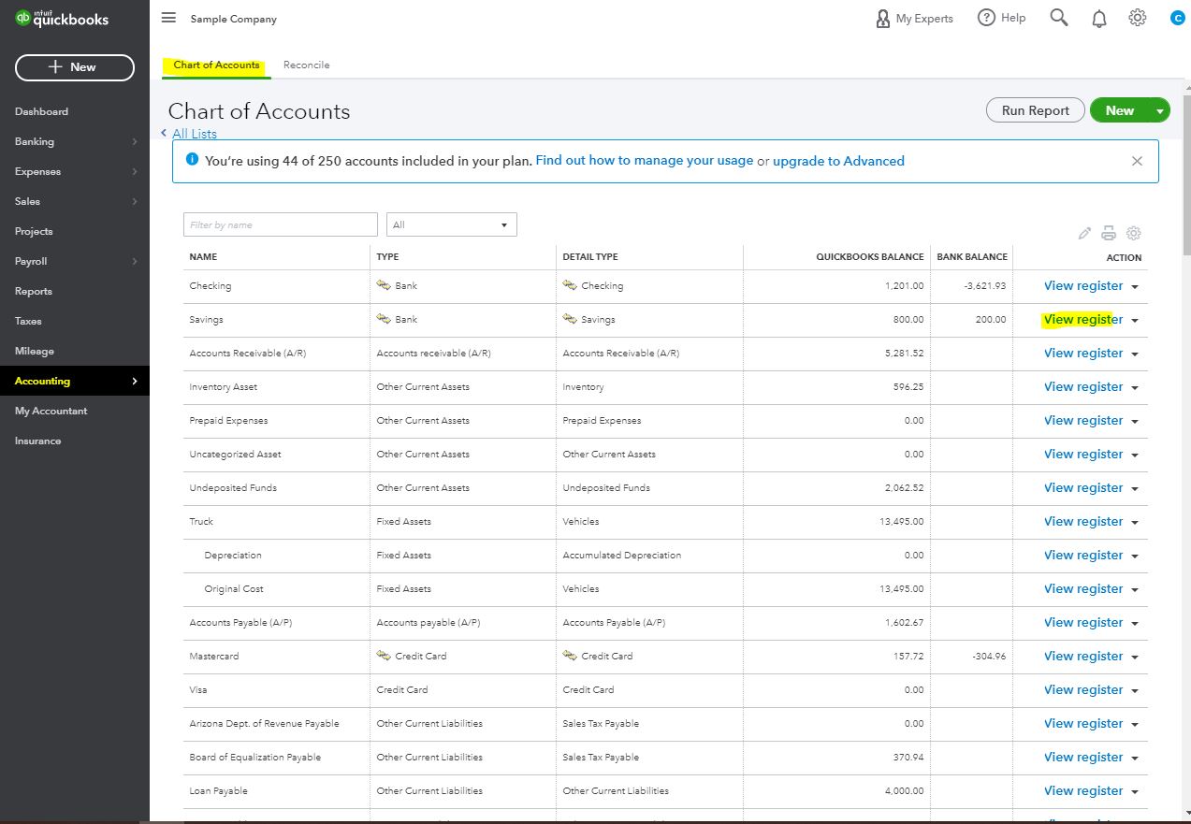Click the pencil batch edit icon

1084,234
